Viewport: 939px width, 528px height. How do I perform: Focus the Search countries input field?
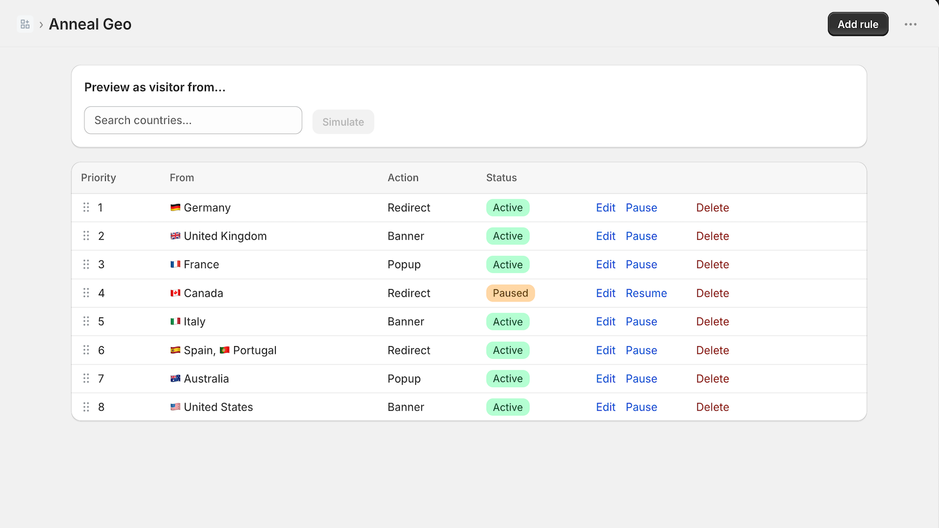[193, 120]
